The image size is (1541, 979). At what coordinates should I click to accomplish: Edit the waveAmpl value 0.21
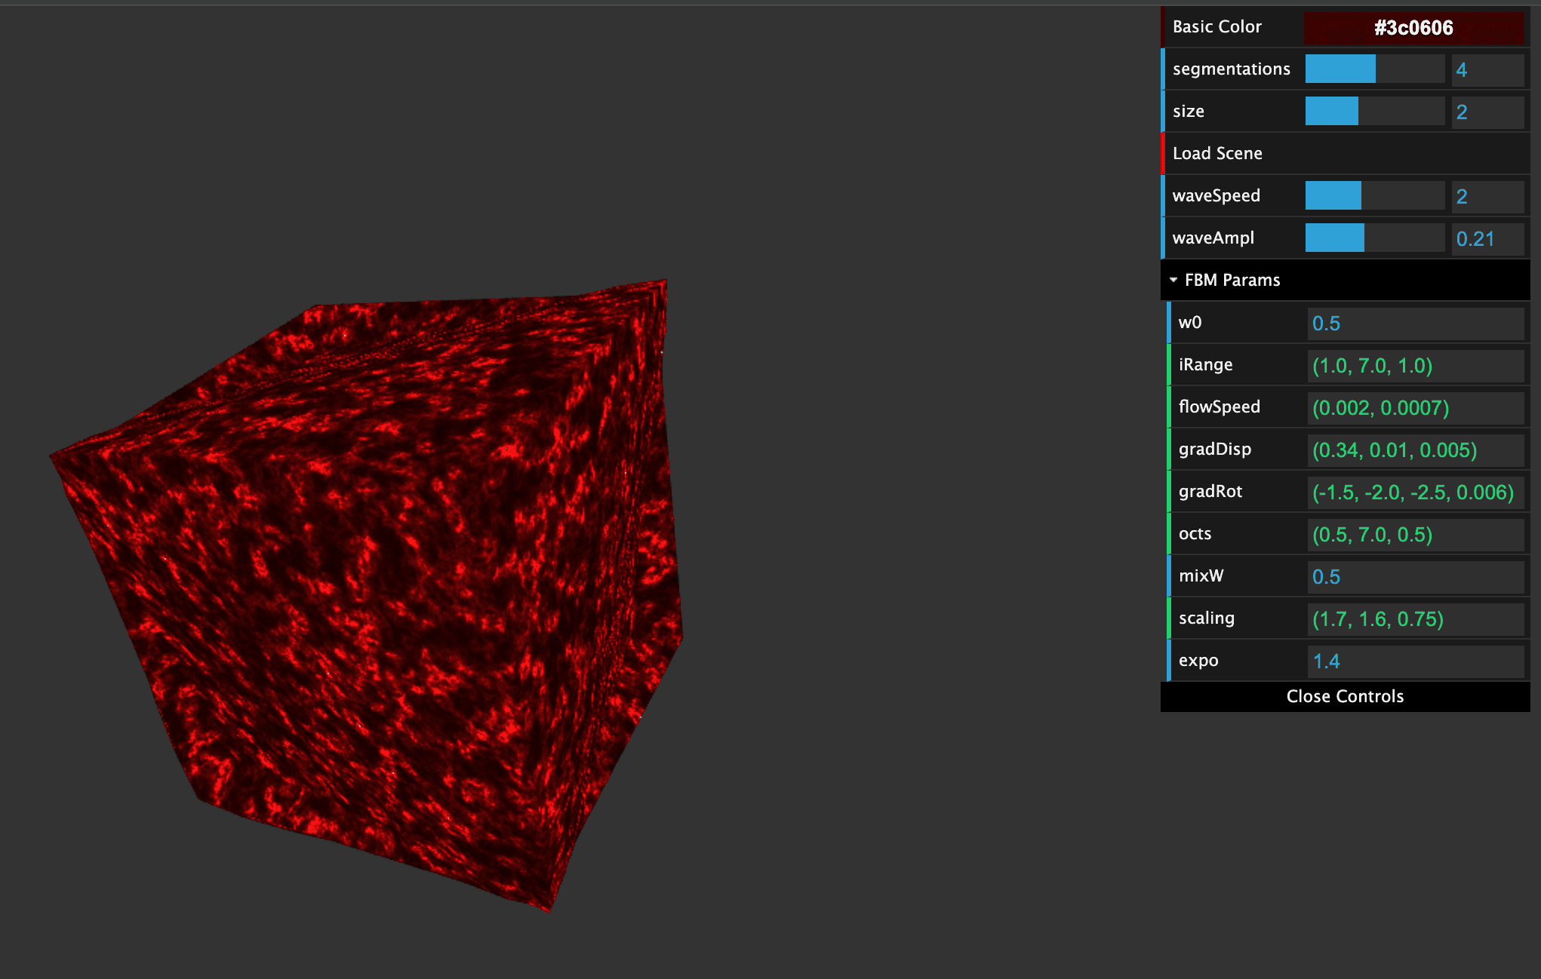pyautogui.click(x=1487, y=238)
